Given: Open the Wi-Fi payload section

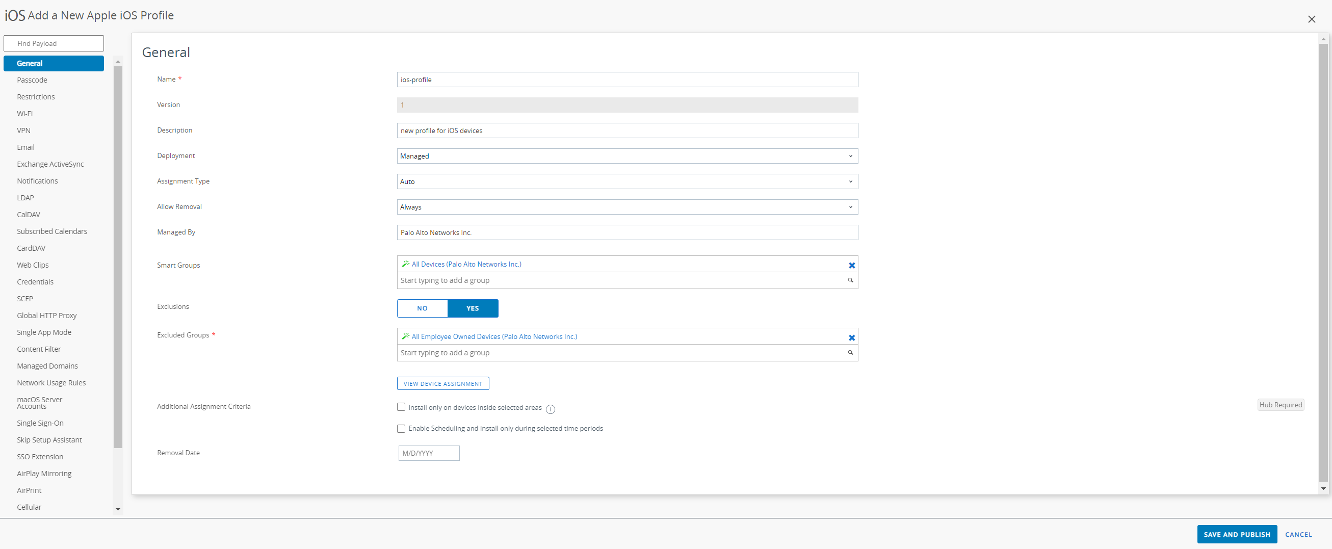Looking at the screenshot, I should click(x=25, y=113).
